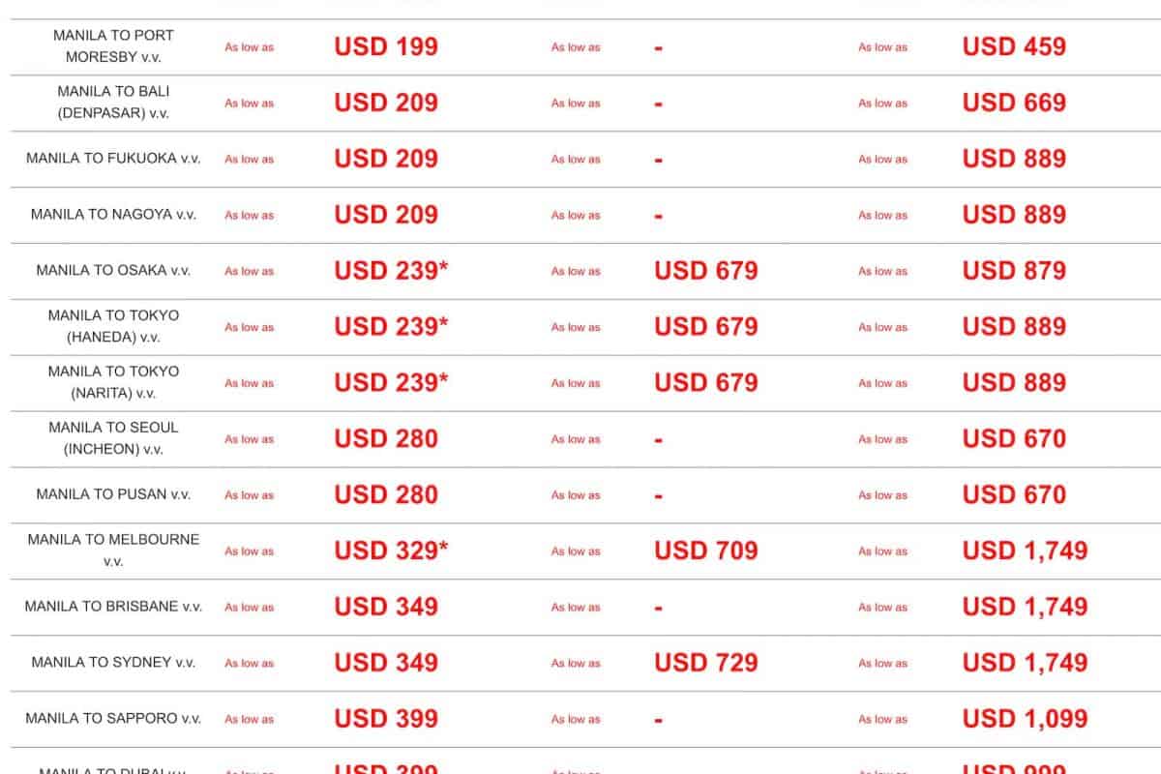This screenshot has height=774, width=1161.
Task: Pick the USD 679 fare for Tokyo Haneda
Action: (x=706, y=327)
